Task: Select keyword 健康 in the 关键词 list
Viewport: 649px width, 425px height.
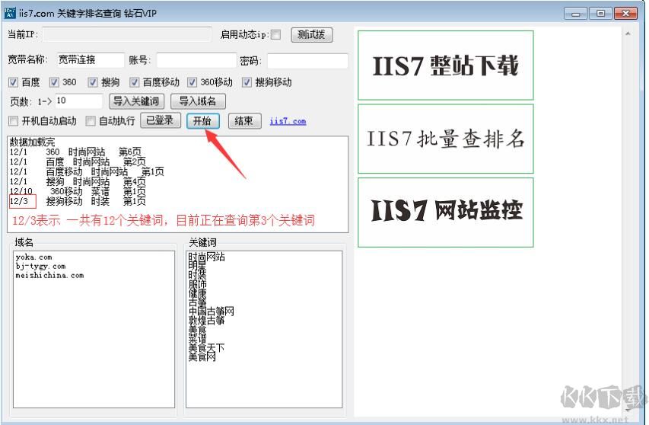Action: [197, 293]
